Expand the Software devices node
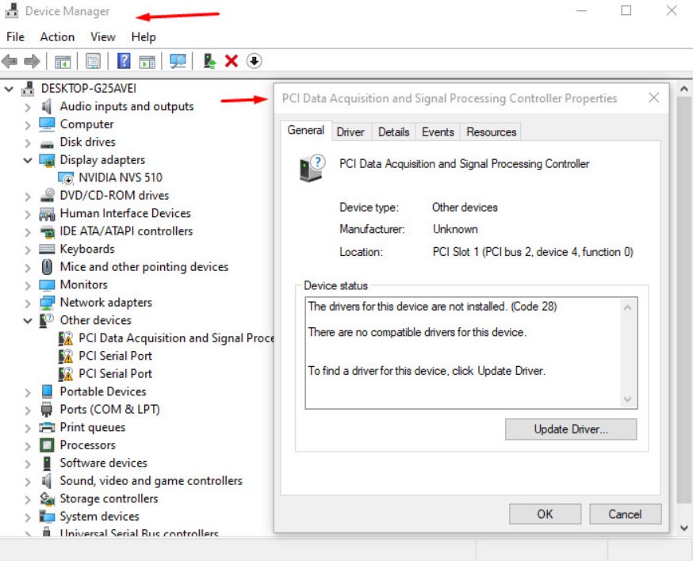 [x=28, y=464]
